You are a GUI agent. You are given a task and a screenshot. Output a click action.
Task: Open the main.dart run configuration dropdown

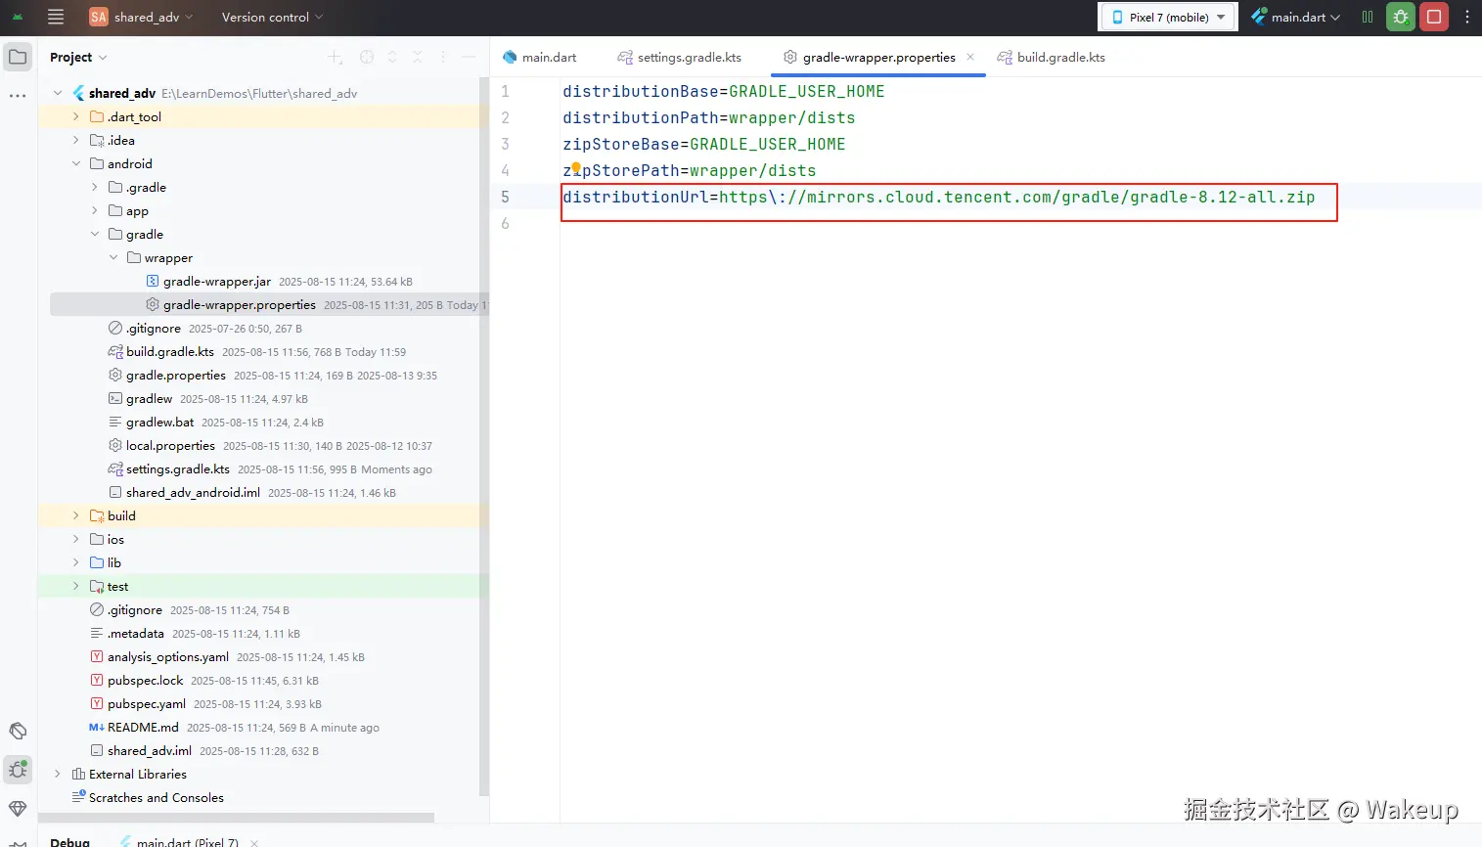pos(1295,17)
